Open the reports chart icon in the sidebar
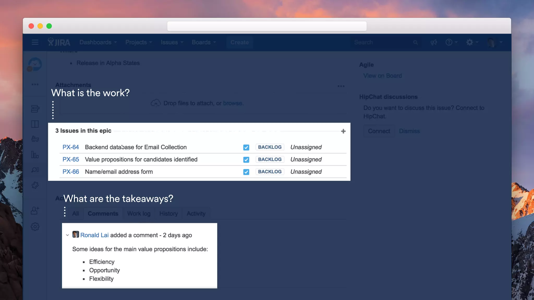This screenshot has width=534, height=300. click(35, 154)
